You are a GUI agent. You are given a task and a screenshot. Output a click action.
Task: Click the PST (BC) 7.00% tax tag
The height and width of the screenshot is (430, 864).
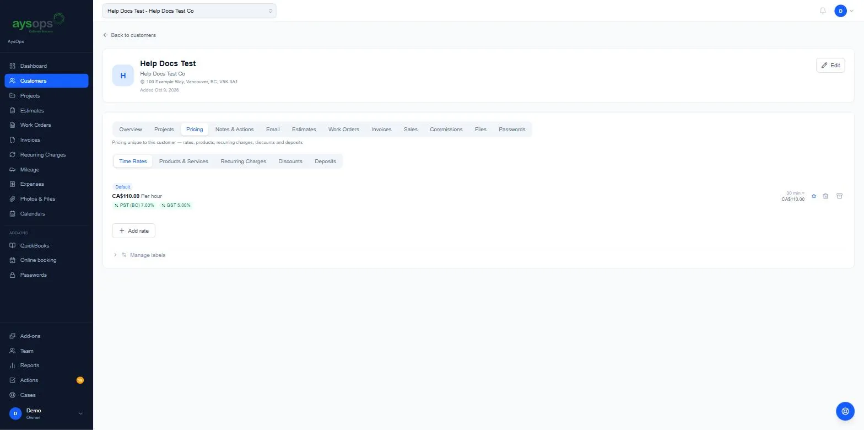click(x=134, y=206)
